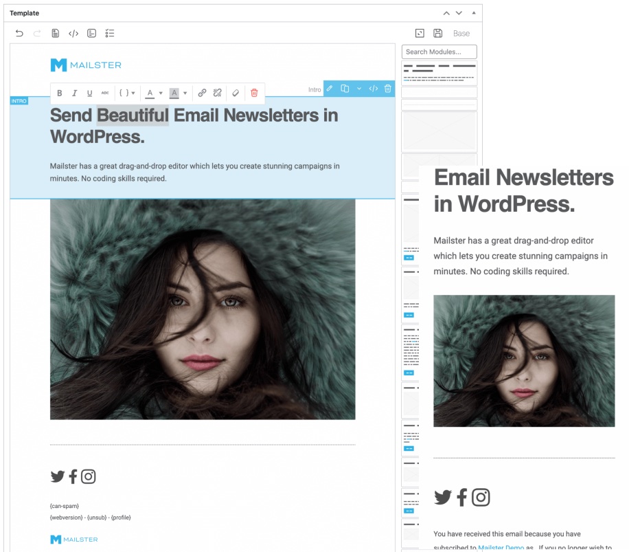Screen dimensions: 629x552
Task: Move the Template panel up with the chevron
Action: [x=446, y=13]
